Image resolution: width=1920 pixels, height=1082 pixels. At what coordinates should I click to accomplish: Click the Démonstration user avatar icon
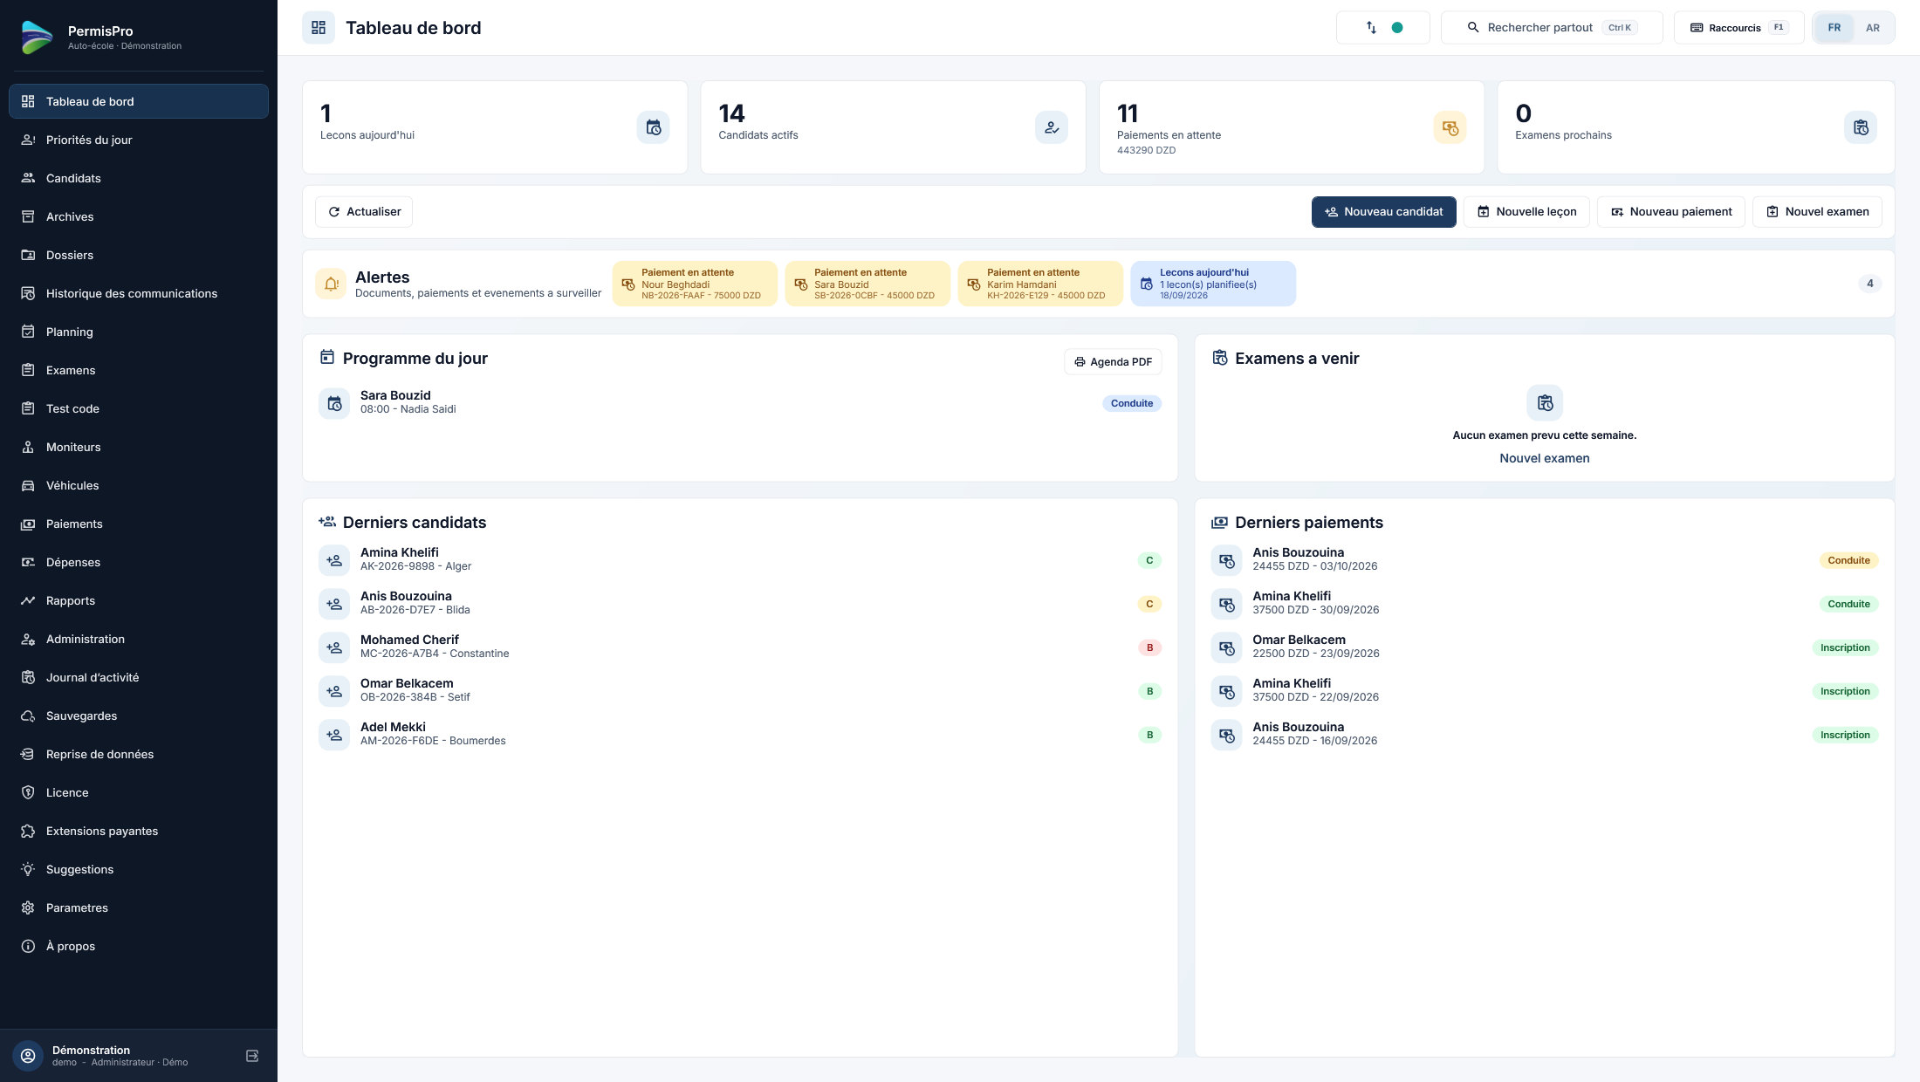[x=28, y=1056]
